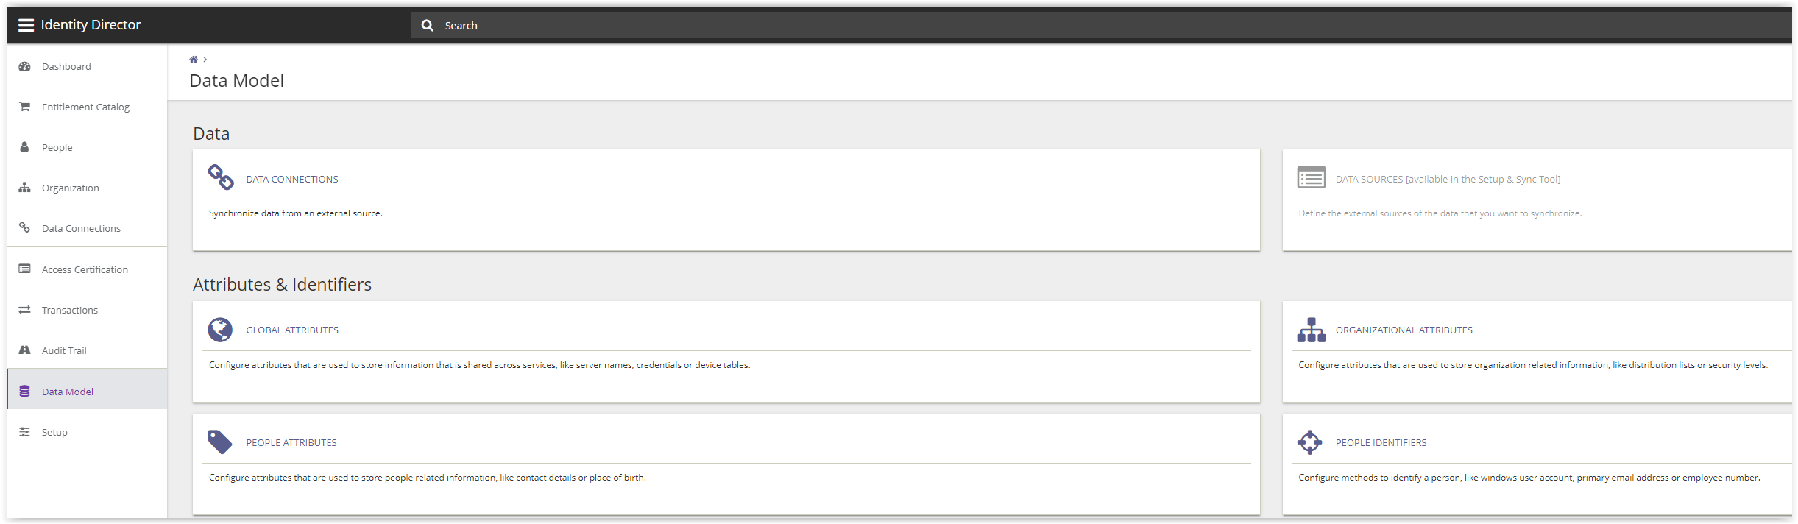Screen dimensions: 1798x524
Task: Click into the Search field
Action: tap(883, 26)
